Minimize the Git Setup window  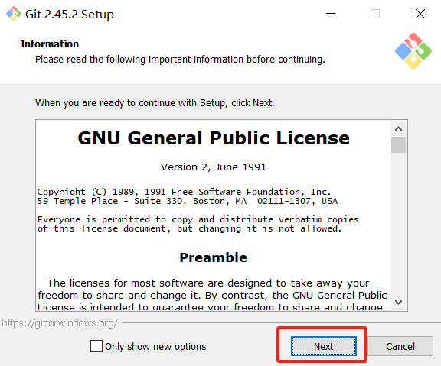tap(331, 14)
